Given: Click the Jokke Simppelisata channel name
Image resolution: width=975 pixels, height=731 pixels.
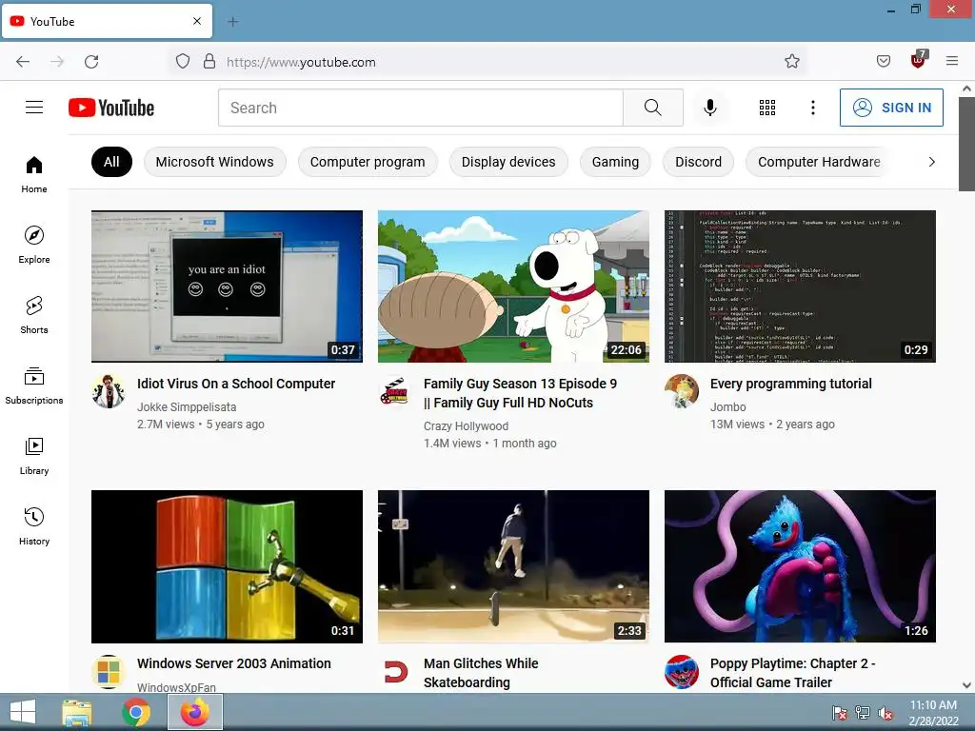Looking at the screenshot, I should [x=187, y=407].
